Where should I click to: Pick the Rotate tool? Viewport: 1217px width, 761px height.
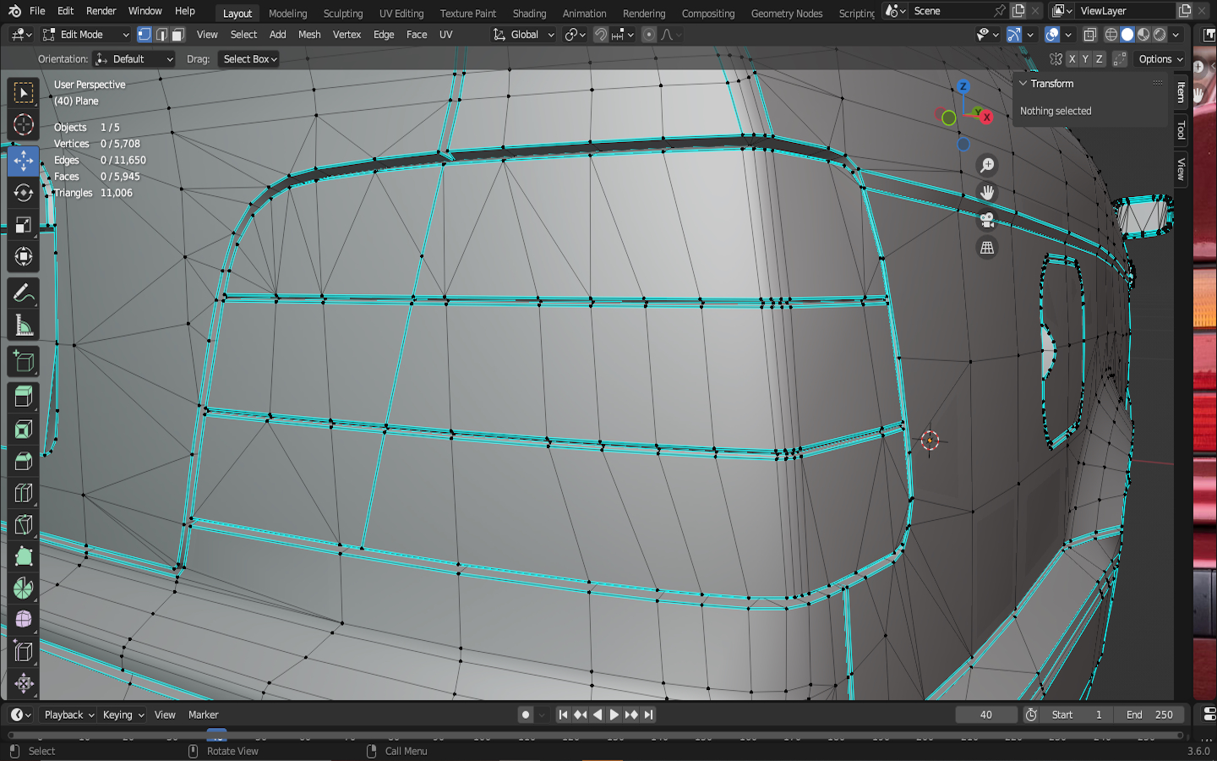pyautogui.click(x=24, y=193)
